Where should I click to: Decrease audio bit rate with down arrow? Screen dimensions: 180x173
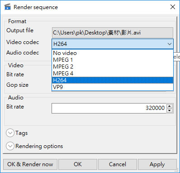pyautogui.click(x=170, y=110)
